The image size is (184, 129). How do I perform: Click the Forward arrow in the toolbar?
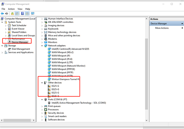[6, 13]
